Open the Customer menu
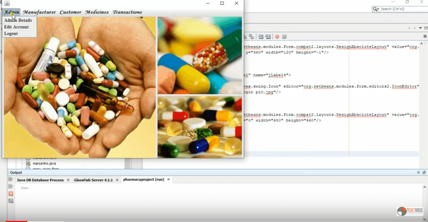This screenshot has width=428, height=222. (x=70, y=12)
